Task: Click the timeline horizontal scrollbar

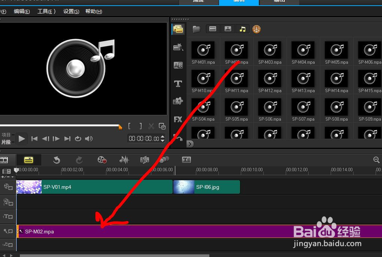Action: tap(115, 255)
